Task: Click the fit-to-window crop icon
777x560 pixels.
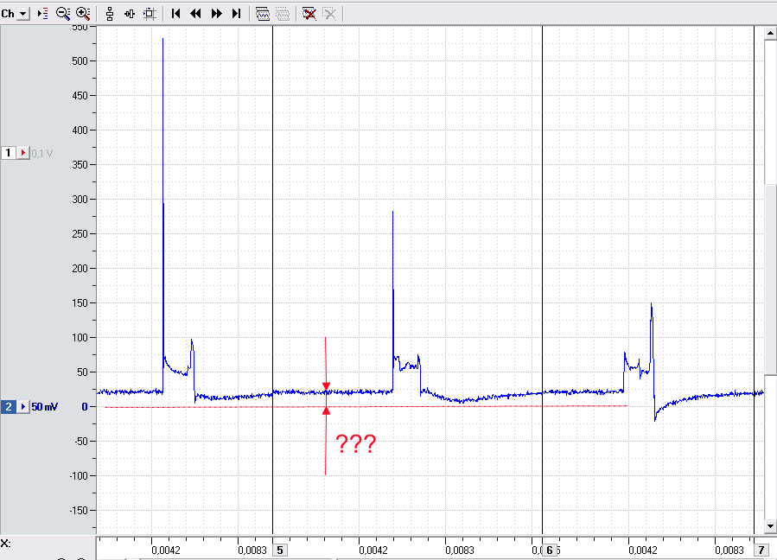Action: pos(150,14)
